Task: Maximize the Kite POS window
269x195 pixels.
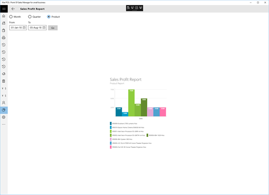Action: click(x=258, y=2)
